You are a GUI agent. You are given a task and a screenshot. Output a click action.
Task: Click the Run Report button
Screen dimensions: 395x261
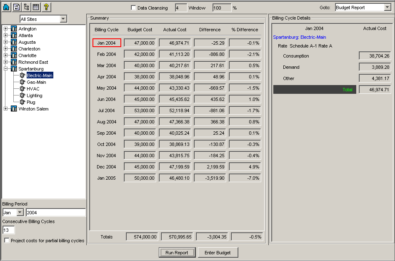(x=177, y=253)
